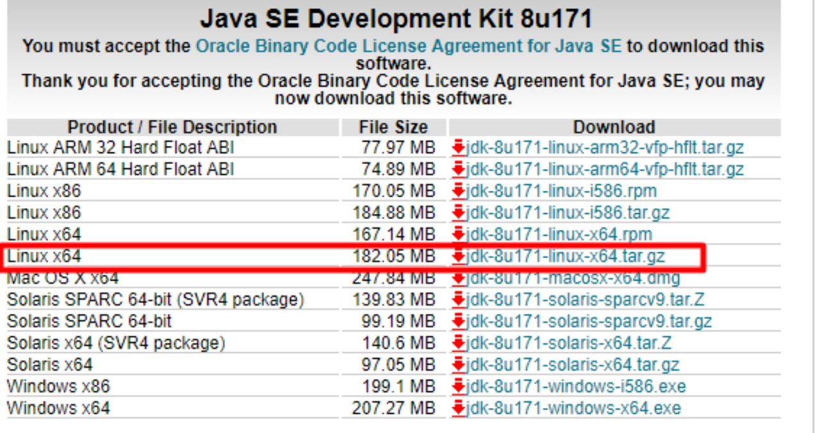Open the jdk-8u171-solaris-sparcv9.tar.Z link
This screenshot has height=433, width=820.
pyautogui.click(x=586, y=300)
